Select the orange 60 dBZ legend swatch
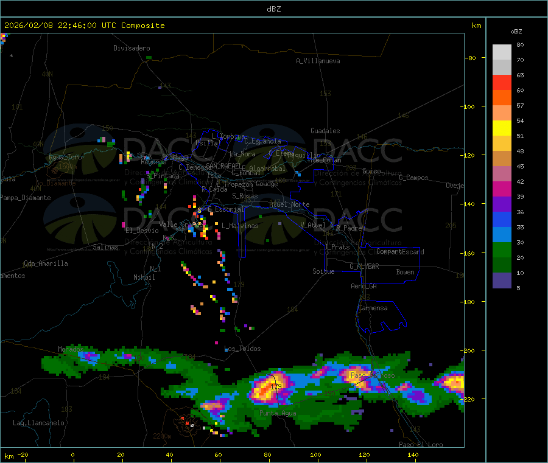 point(502,98)
